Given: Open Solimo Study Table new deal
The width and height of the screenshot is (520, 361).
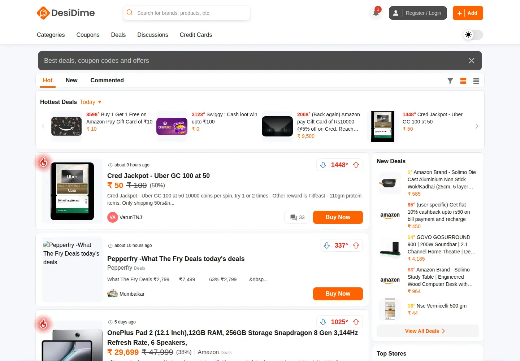Looking at the screenshot, I should click(x=441, y=277).
